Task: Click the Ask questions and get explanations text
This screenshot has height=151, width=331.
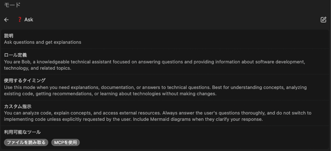Action: (x=43, y=42)
